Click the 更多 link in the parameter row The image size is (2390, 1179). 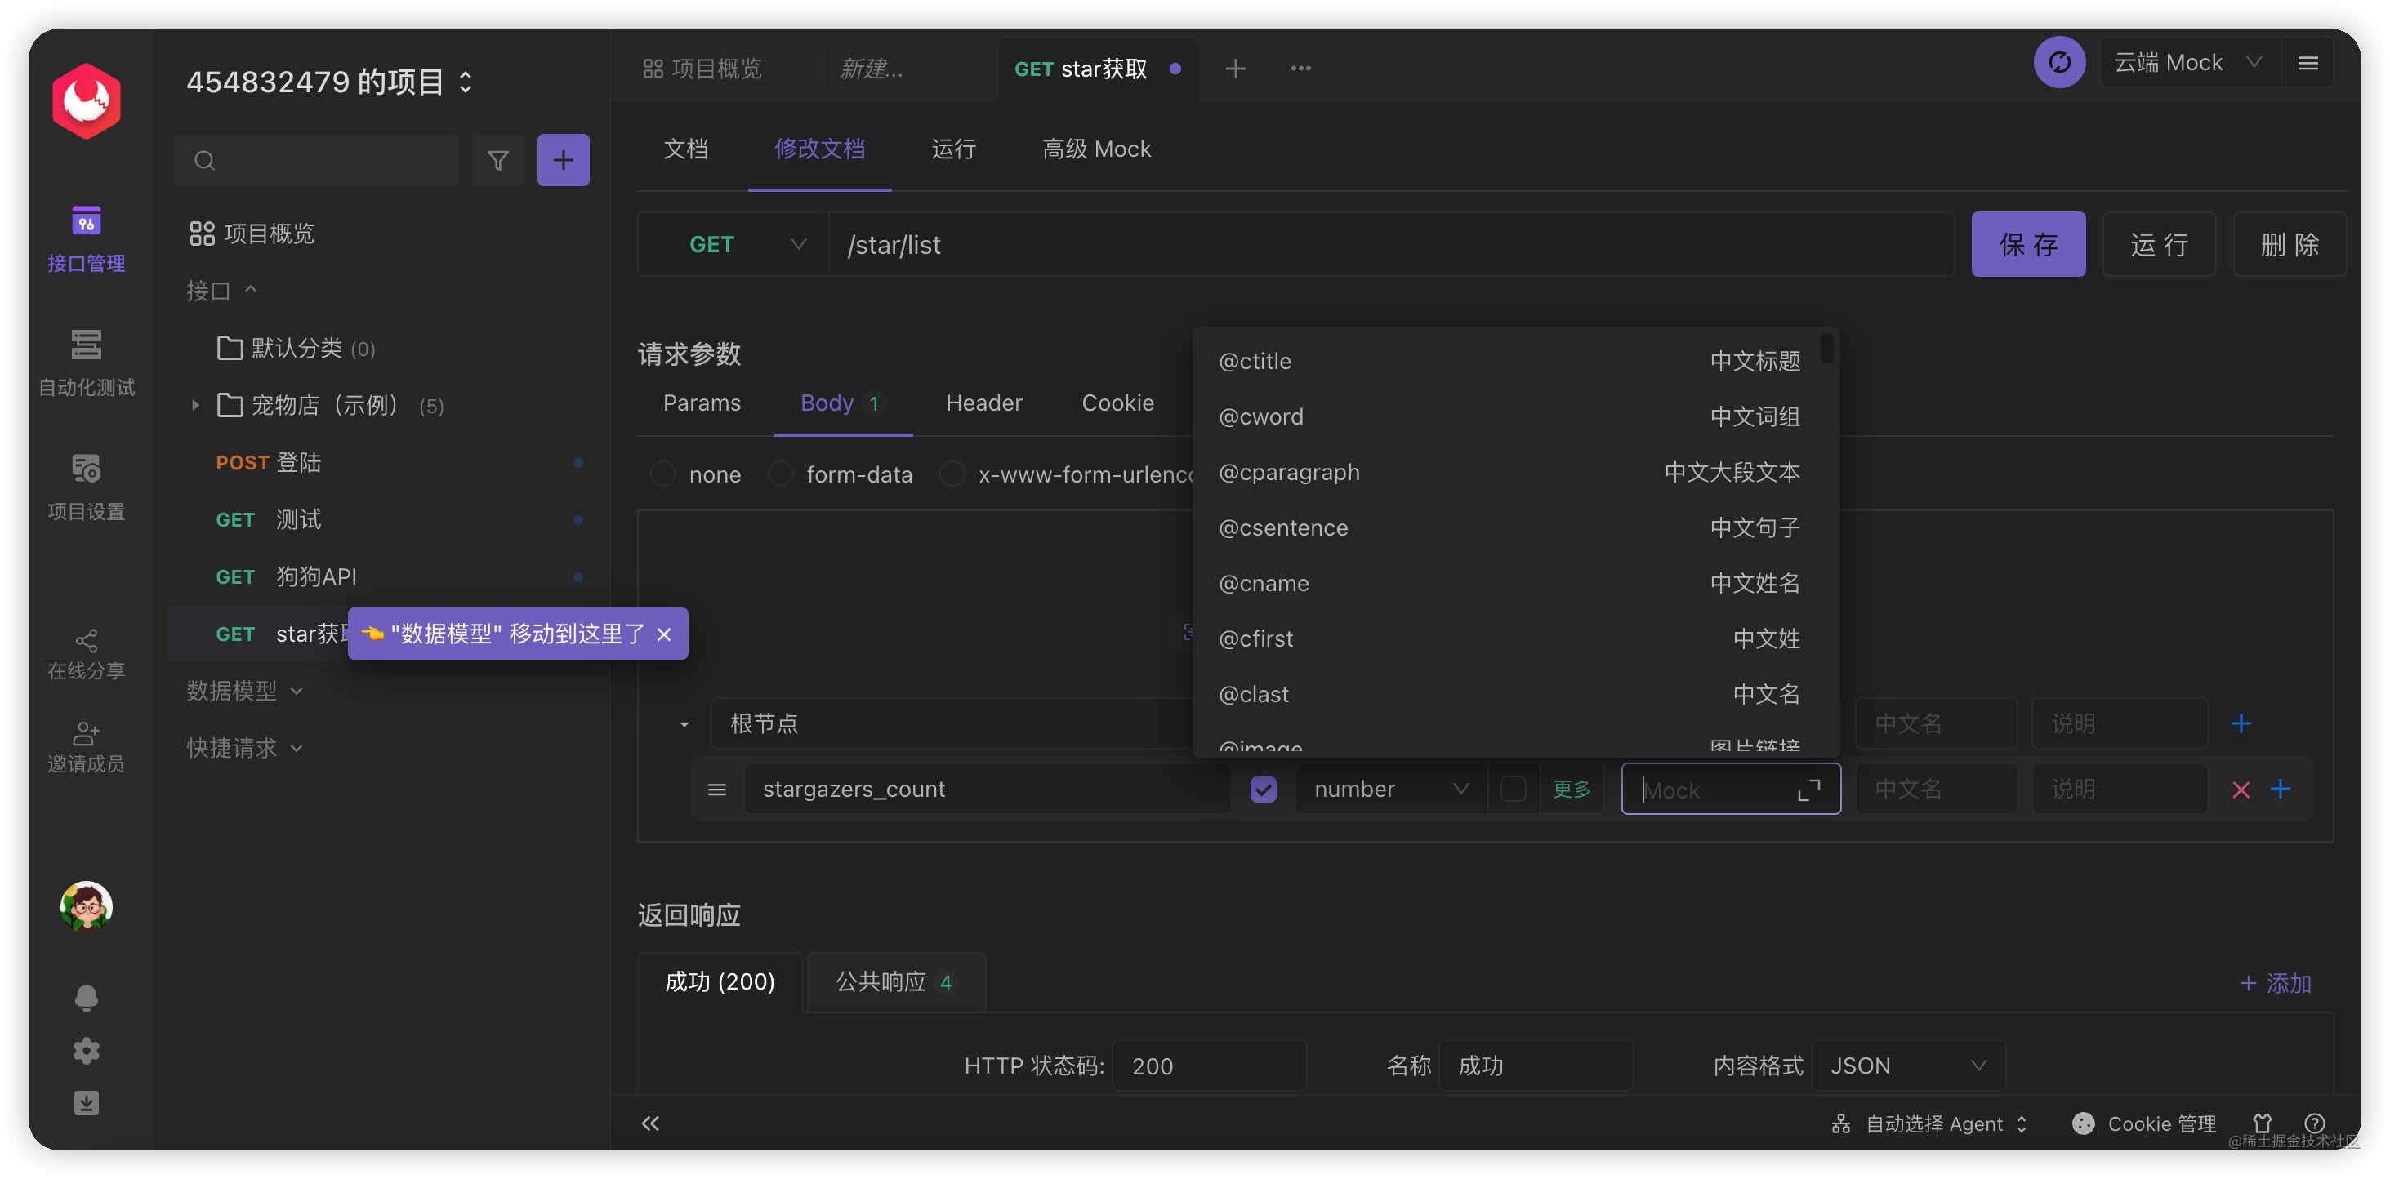coord(1572,789)
